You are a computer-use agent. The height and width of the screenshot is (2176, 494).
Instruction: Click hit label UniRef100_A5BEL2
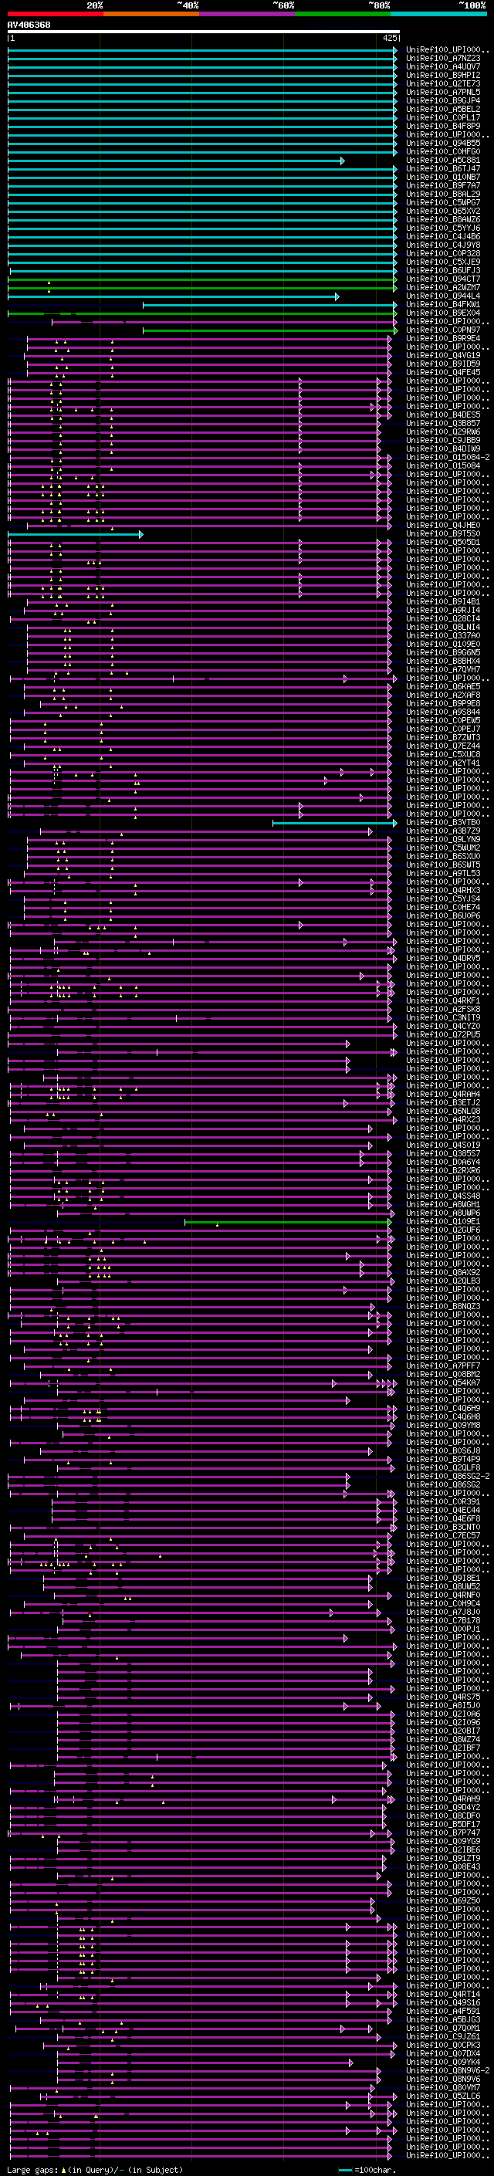443,109
